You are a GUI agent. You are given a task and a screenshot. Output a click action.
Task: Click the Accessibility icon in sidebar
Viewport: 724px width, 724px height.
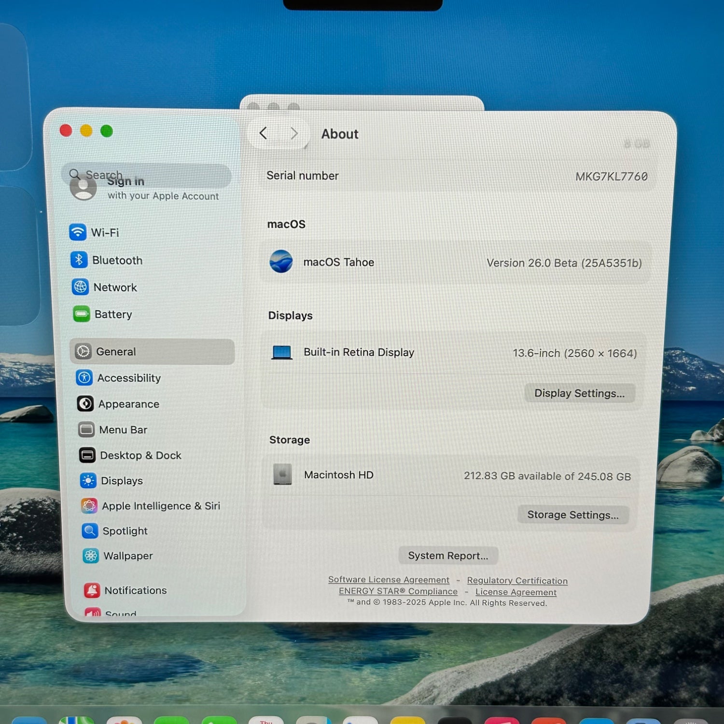coord(84,377)
